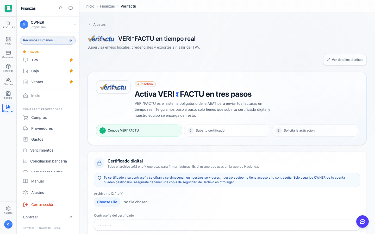
Task: Collapse the sidebar with Contraer
Action: (48, 217)
